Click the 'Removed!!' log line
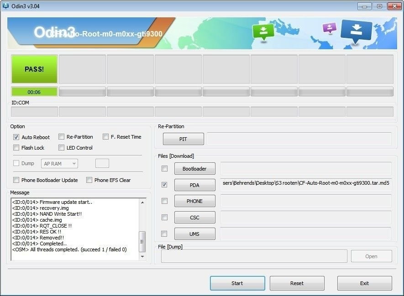This screenshot has height=296, width=404. coord(38,238)
